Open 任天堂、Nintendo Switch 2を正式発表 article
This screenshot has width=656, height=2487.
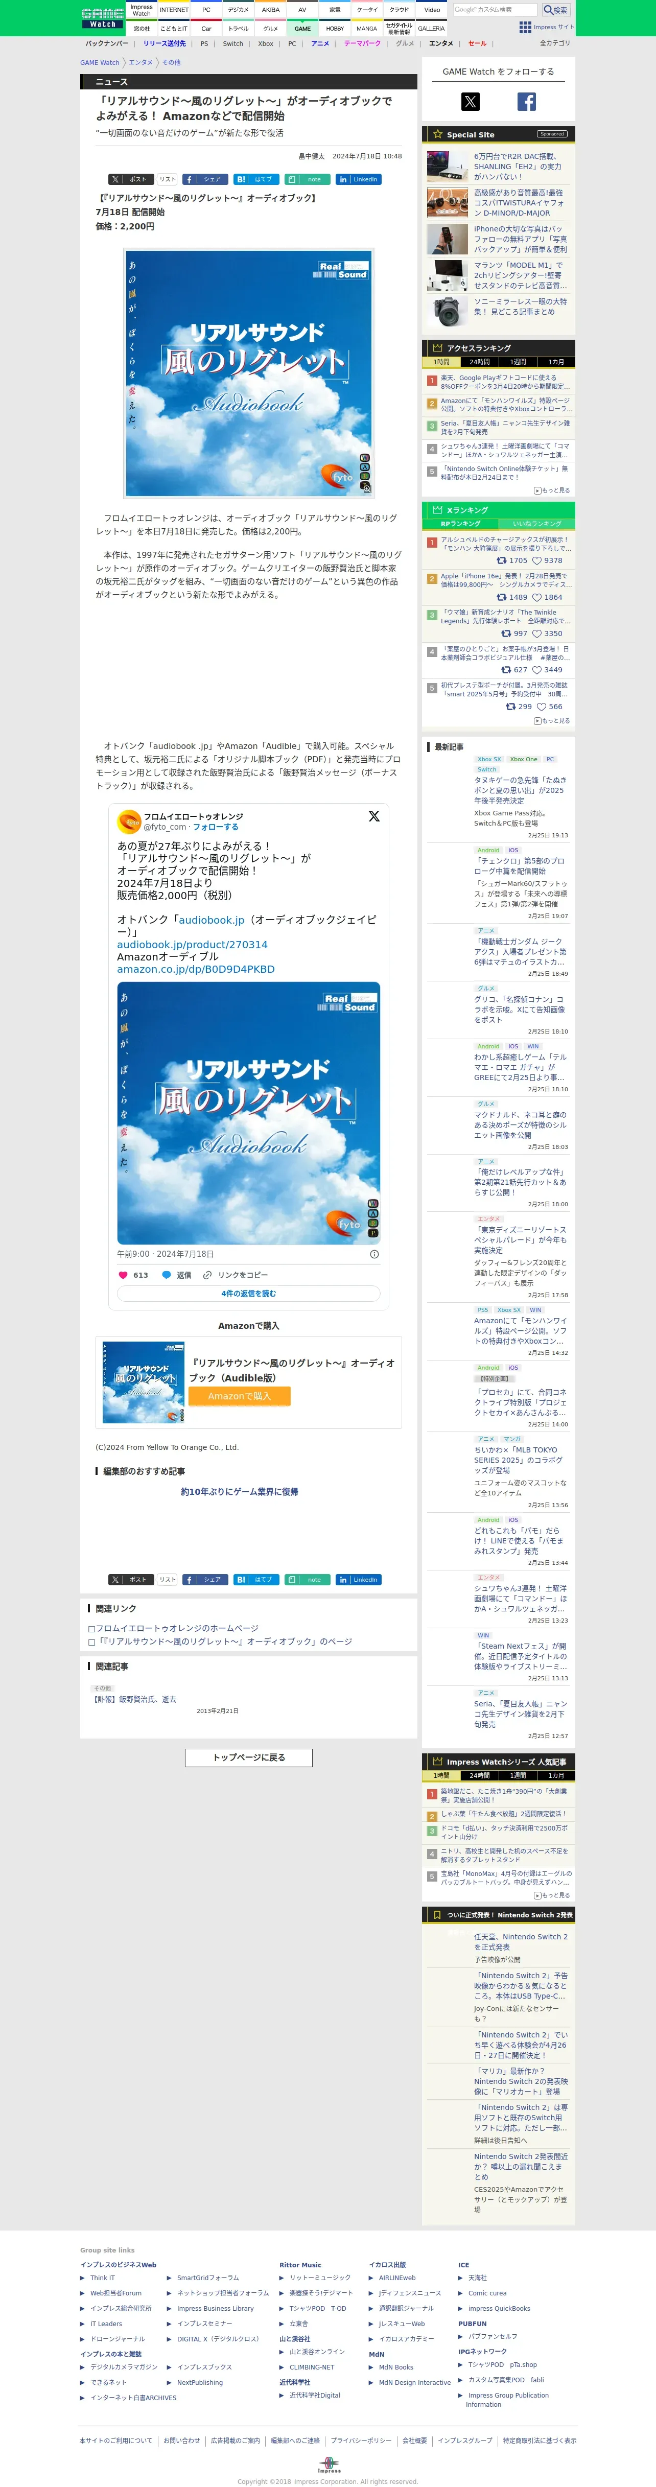[521, 1941]
